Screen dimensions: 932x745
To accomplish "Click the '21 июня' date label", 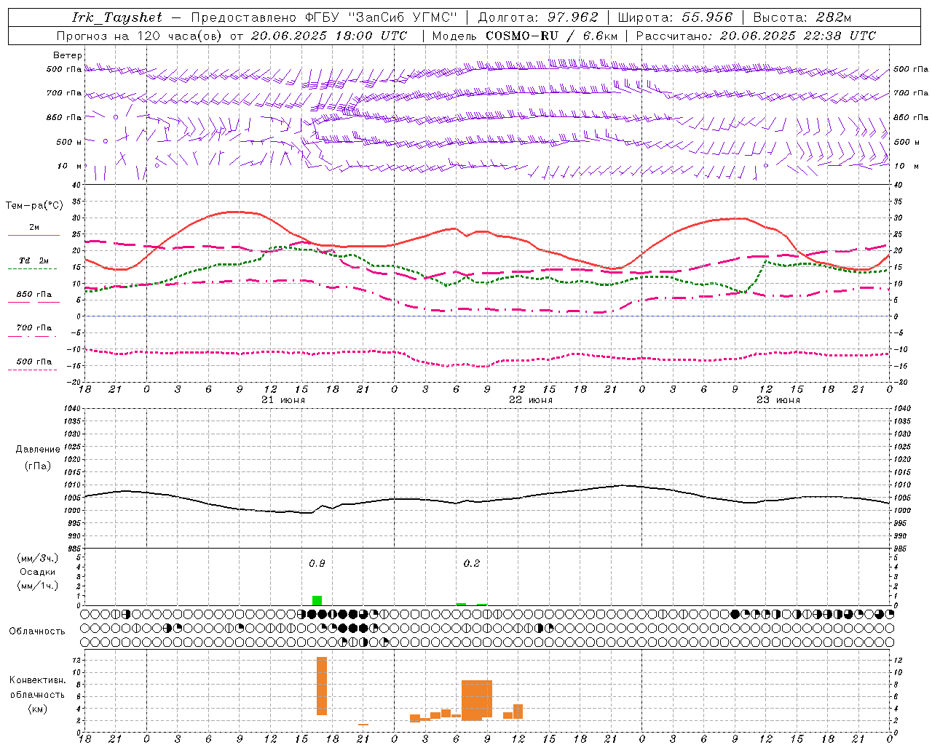I will [x=283, y=400].
